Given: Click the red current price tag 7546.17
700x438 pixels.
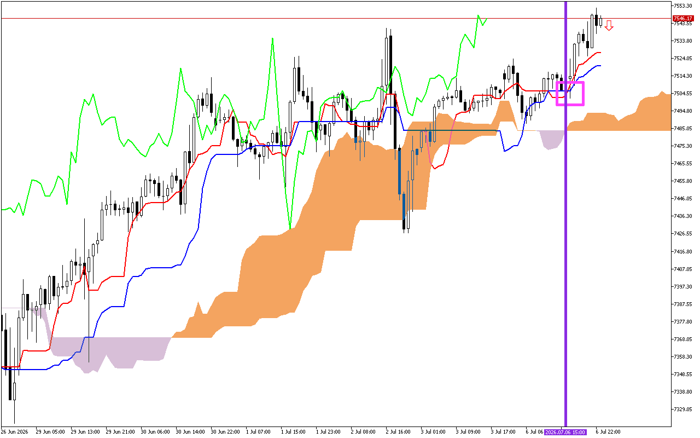Looking at the screenshot, I should coord(684,19).
